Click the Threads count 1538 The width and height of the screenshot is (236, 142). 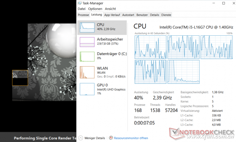point(155,110)
